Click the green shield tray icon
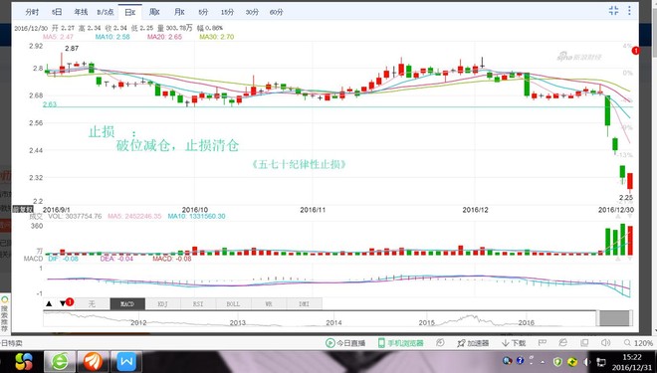657x373 pixels. pos(557,361)
